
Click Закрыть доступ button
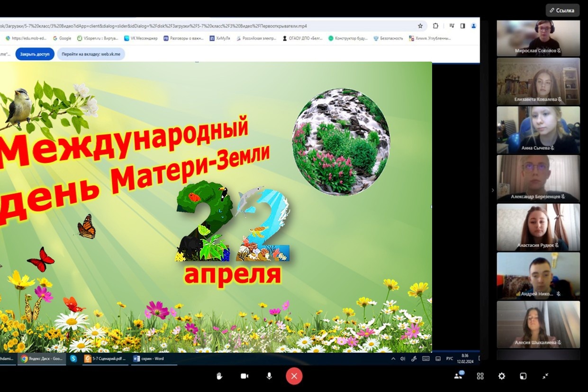[x=35, y=54]
